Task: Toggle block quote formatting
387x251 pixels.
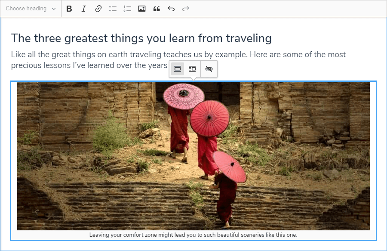Action: (157, 9)
